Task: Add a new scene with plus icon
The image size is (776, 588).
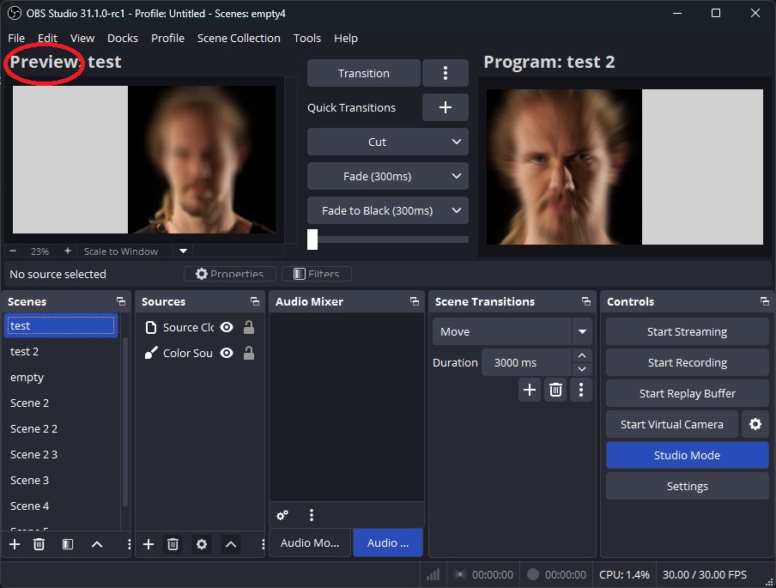Action: pos(15,544)
